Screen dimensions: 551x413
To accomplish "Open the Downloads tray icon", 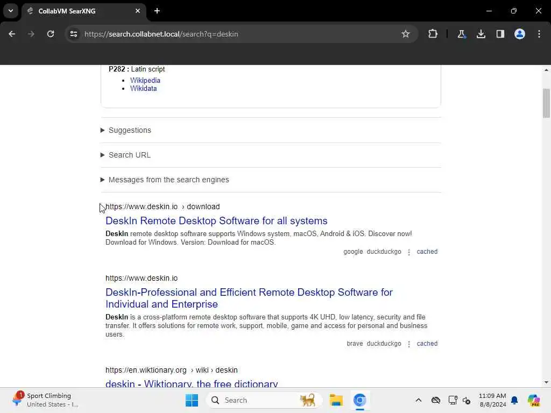I will click(481, 34).
